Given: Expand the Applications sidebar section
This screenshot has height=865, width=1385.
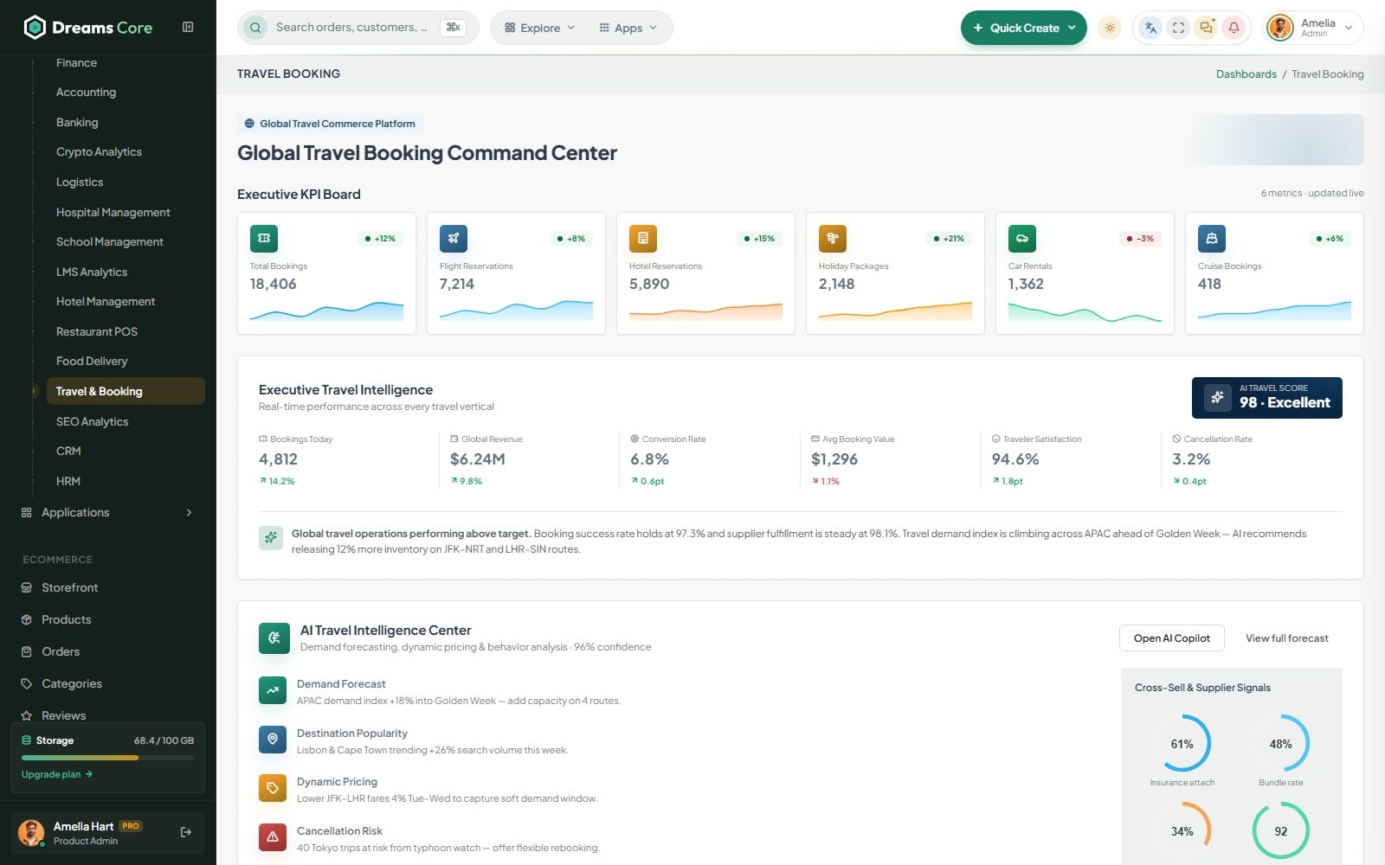Looking at the screenshot, I should tap(107, 512).
